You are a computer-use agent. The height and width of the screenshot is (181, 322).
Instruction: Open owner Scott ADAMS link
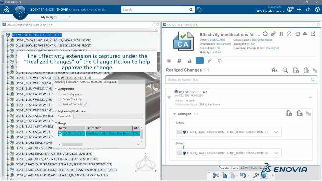click(x=217, y=40)
